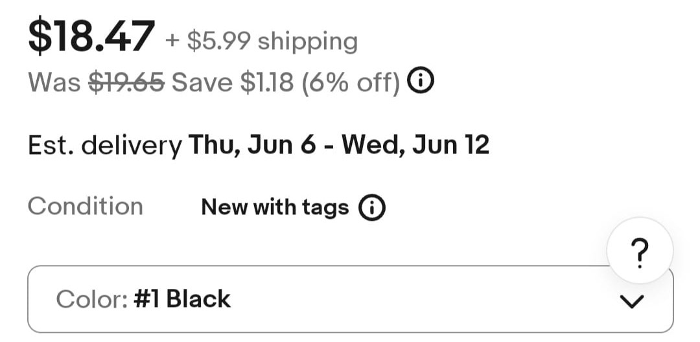This screenshot has height=342, width=700.
Task: Click the Condition label
Action: tap(86, 207)
